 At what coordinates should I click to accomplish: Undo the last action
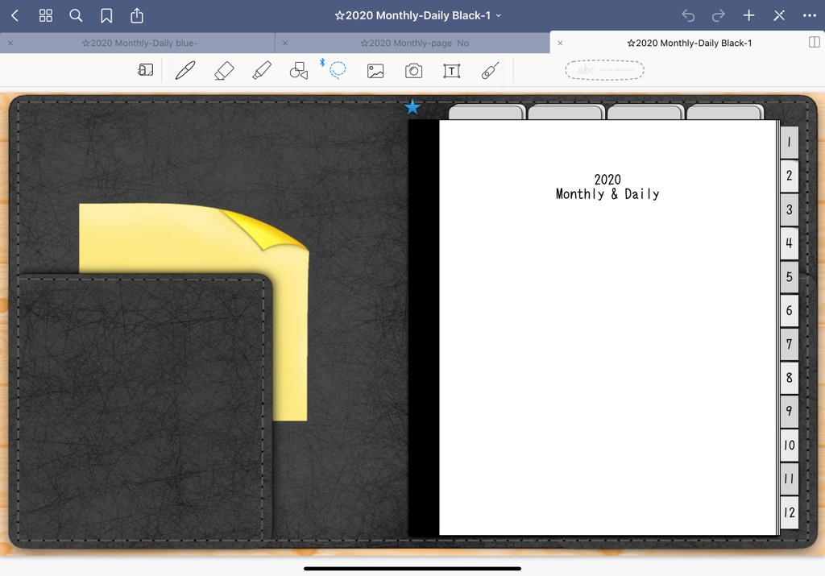click(688, 16)
